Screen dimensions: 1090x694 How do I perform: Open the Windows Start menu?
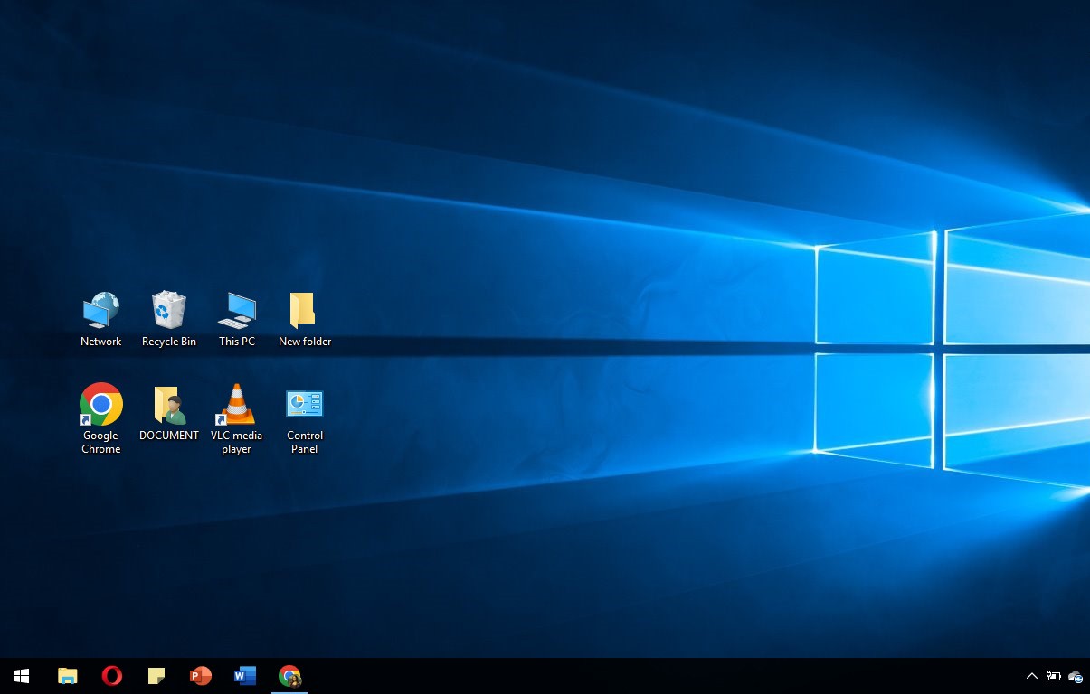(x=22, y=676)
